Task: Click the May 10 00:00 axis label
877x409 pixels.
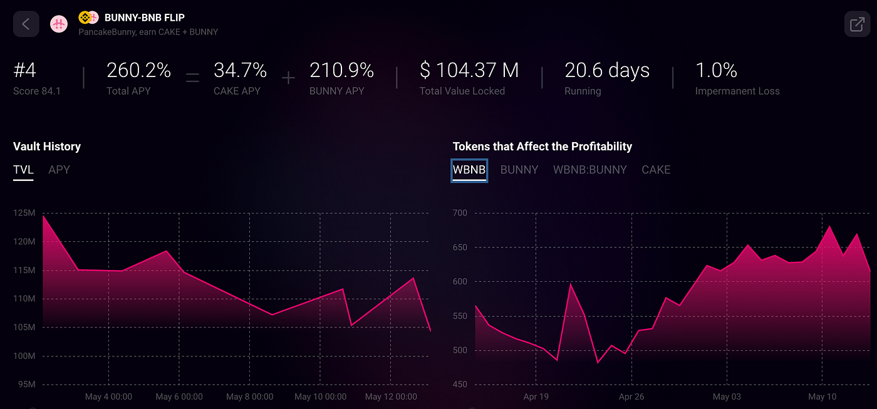Action: click(x=320, y=396)
